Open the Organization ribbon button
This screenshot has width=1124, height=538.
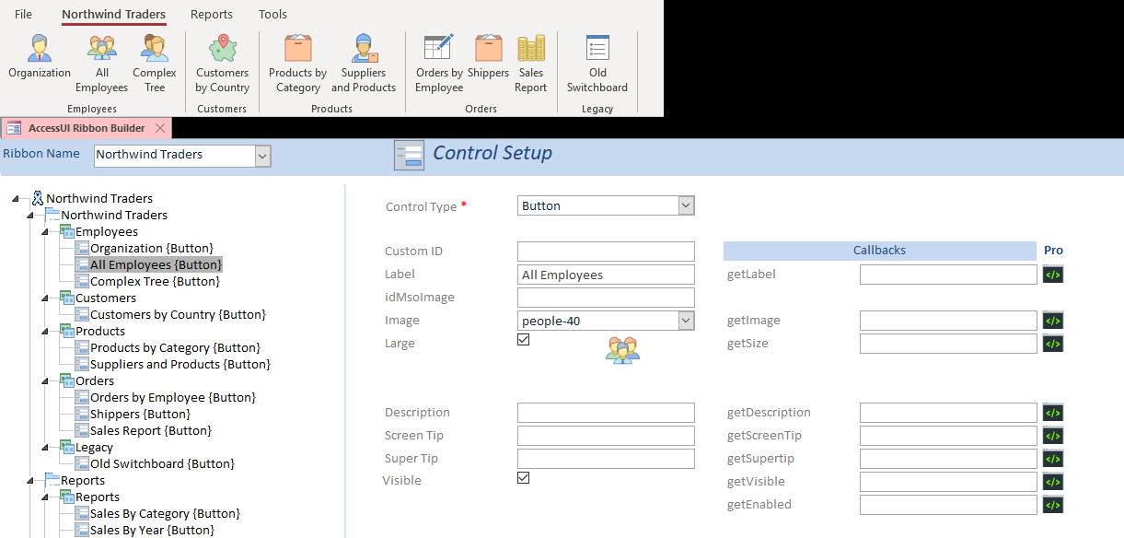click(x=40, y=56)
